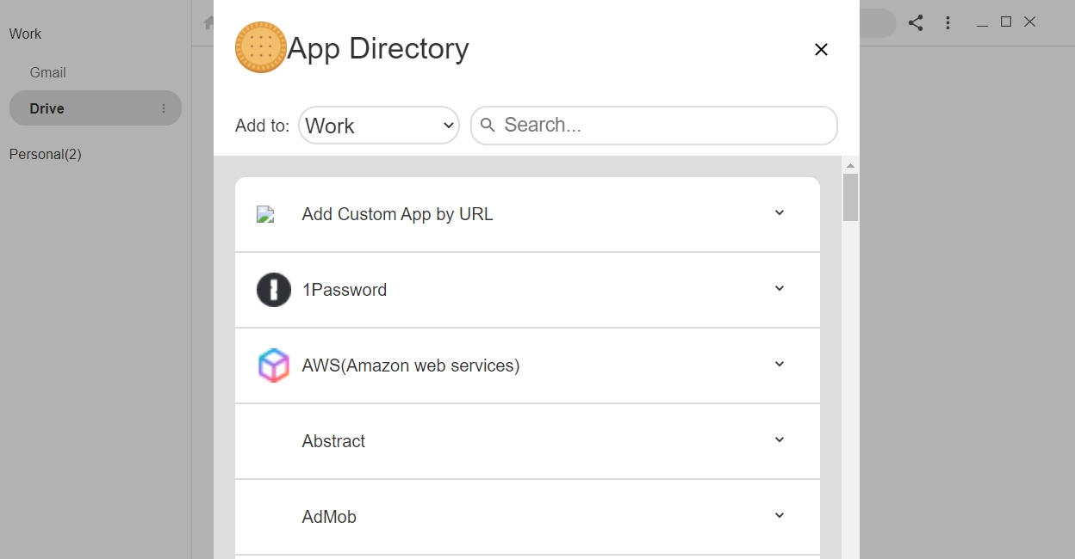
Task: Select the 'AdMob' app label
Action: tap(329, 517)
